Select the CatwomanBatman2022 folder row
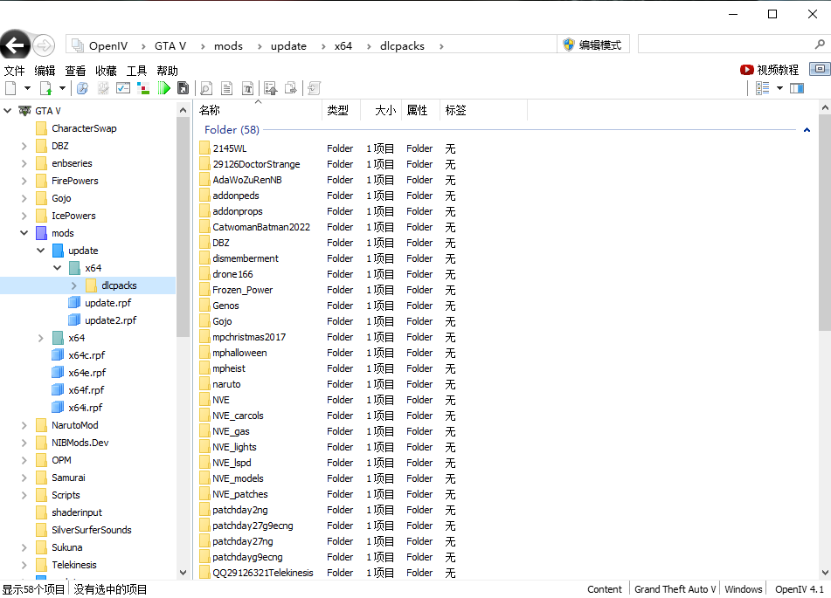The image size is (831, 598). click(x=261, y=227)
